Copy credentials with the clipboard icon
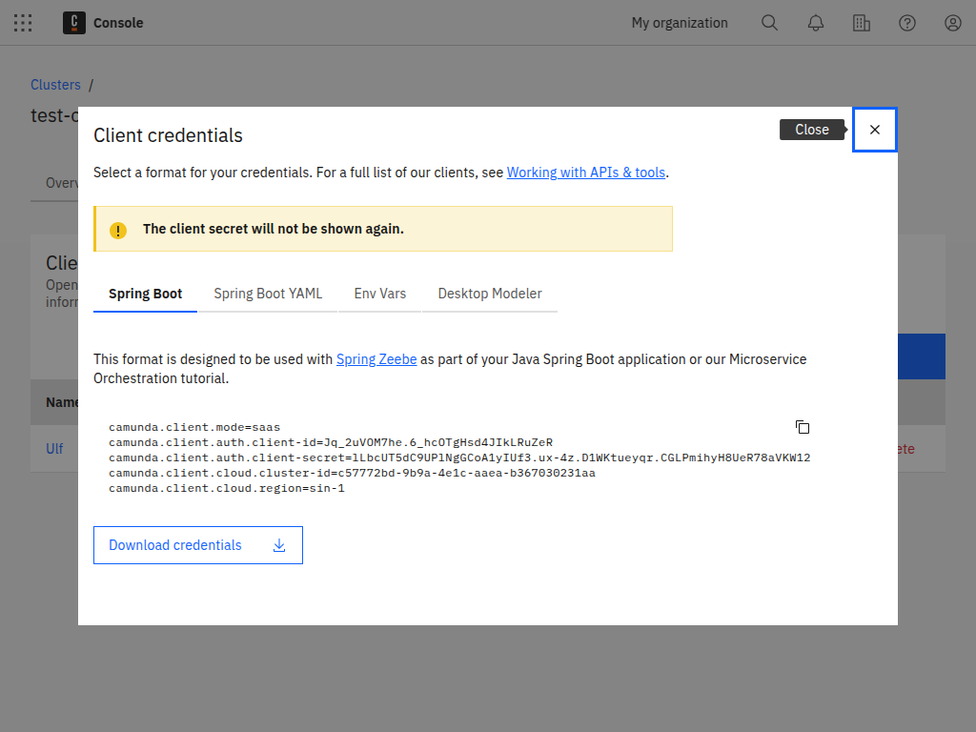This screenshot has width=976, height=732. point(803,427)
